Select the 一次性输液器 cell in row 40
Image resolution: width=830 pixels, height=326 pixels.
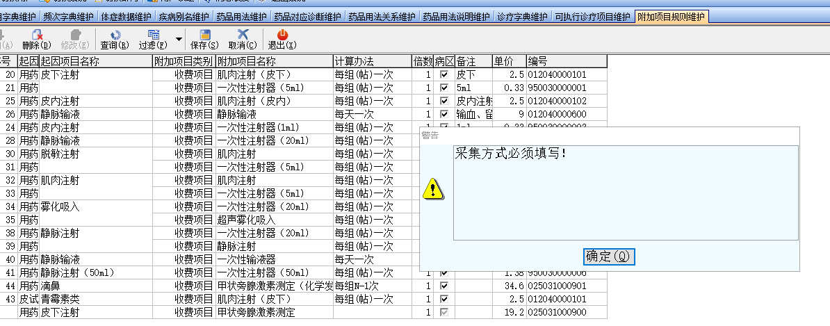(x=274, y=260)
